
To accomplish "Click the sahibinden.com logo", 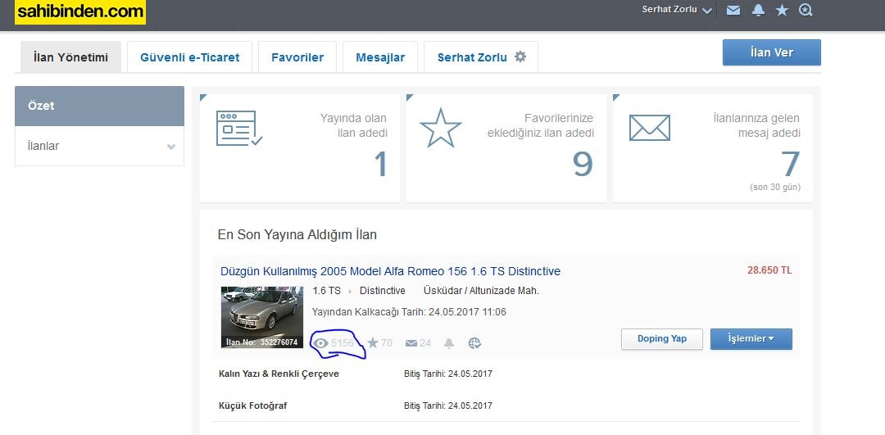I will coord(79,11).
